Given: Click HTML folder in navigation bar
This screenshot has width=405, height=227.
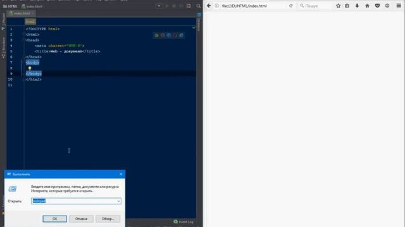Looking at the screenshot, I should [10, 6].
